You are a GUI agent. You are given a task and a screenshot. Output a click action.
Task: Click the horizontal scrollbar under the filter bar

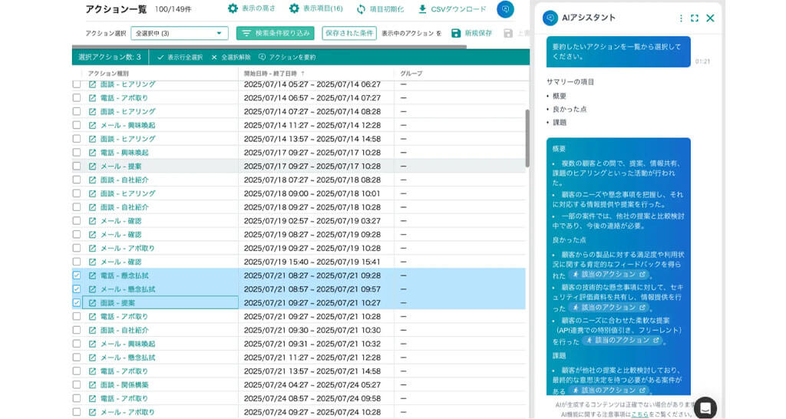(269, 47)
